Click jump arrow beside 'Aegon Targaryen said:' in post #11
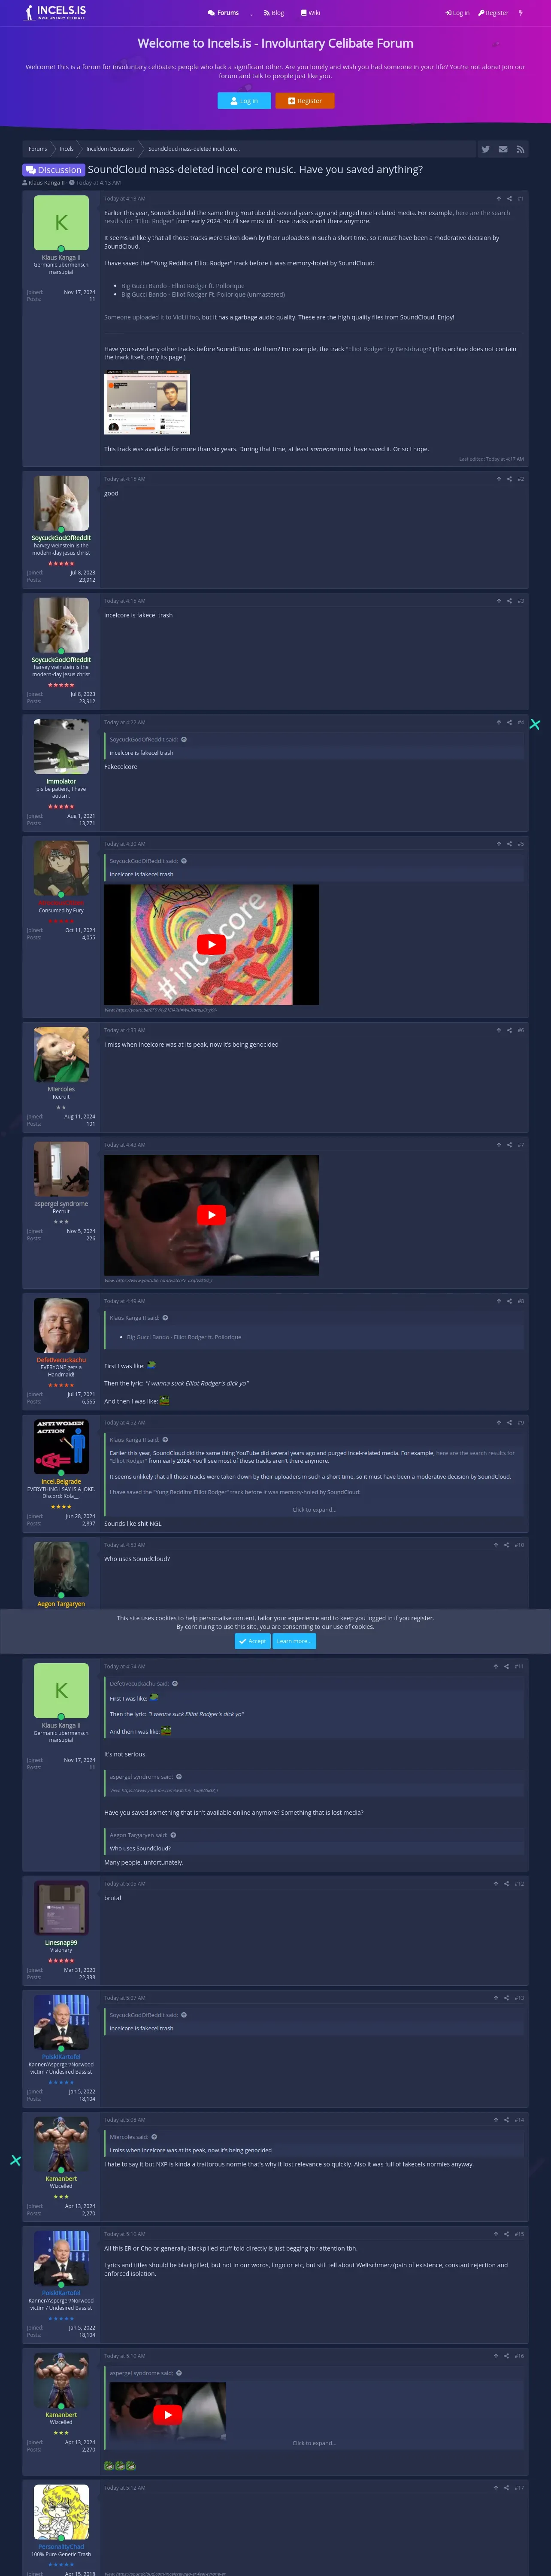Viewport: 551px width, 2576px height. [x=173, y=1835]
